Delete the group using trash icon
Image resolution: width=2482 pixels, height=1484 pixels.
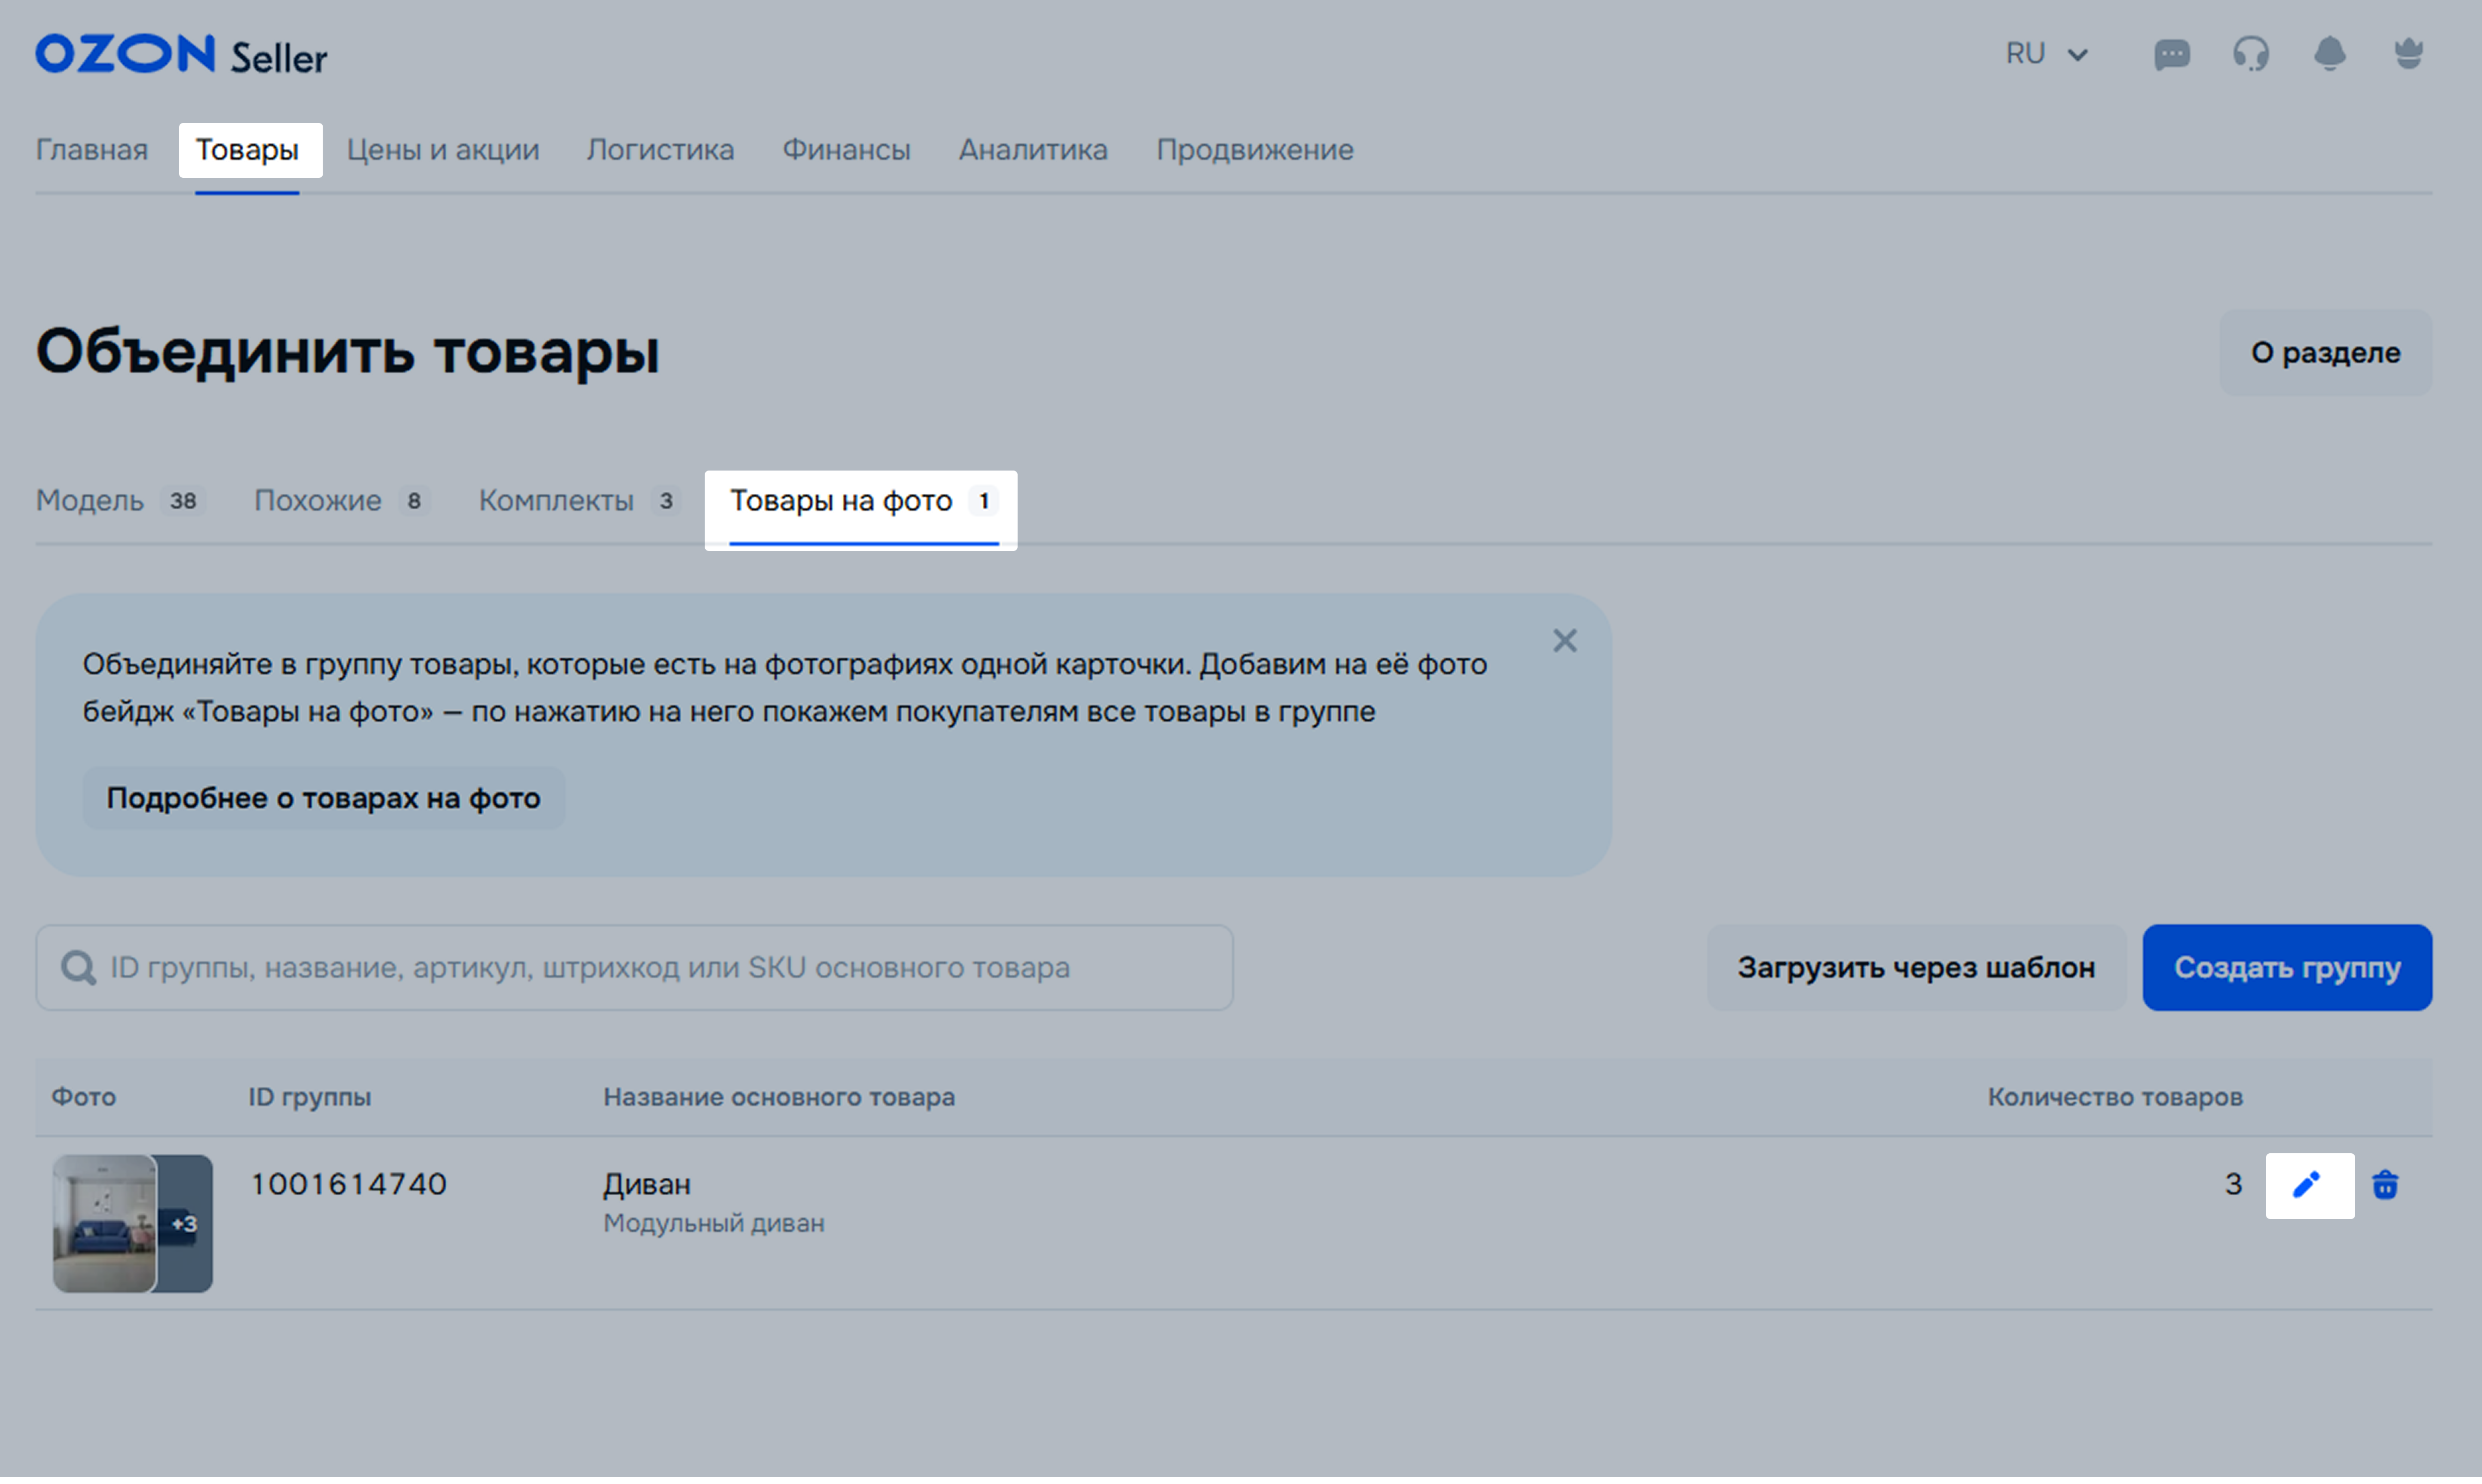[2385, 1186]
